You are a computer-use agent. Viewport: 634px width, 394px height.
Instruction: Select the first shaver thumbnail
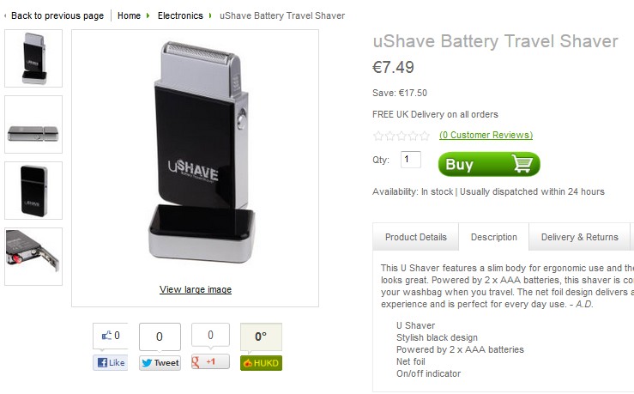(x=33, y=58)
